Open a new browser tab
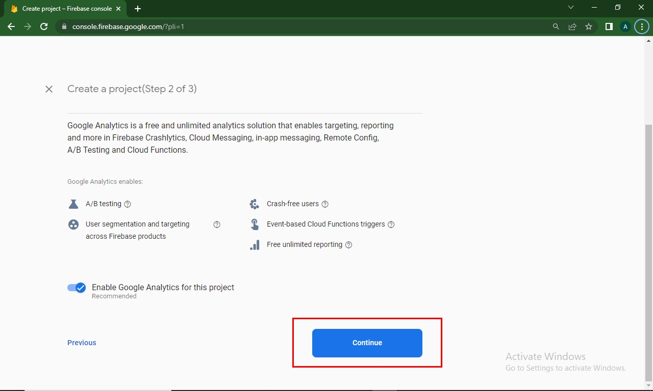 pos(138,9)
